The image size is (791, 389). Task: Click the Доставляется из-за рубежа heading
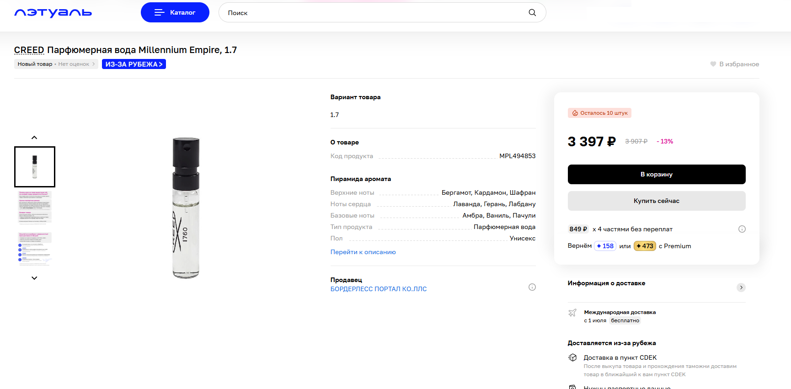[612, 343]
